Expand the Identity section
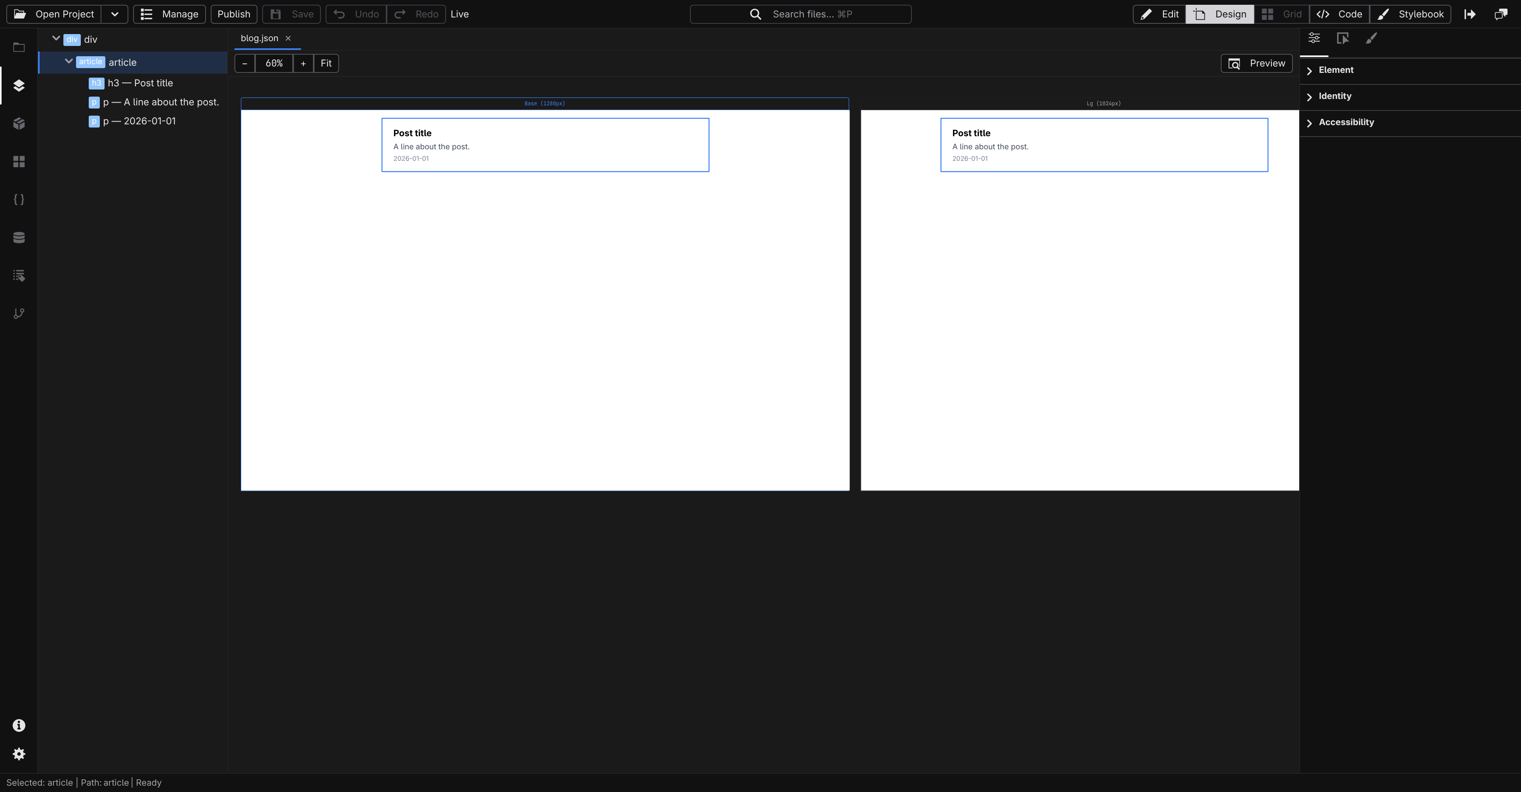 click(1410, 96)
